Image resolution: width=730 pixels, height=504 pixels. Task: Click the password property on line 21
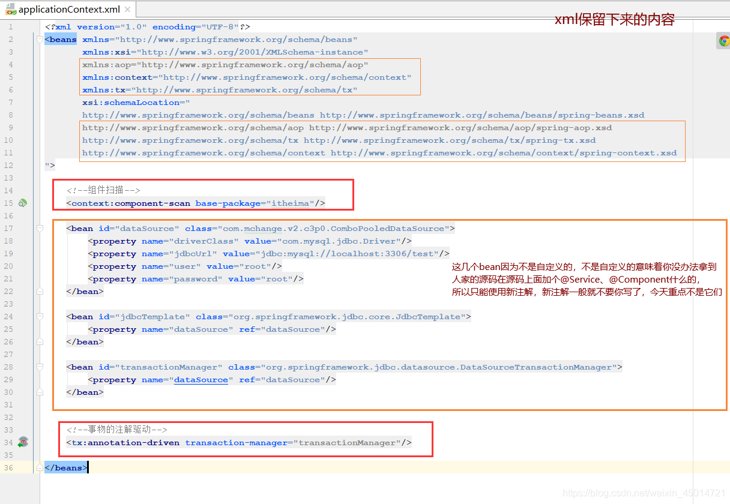[x=196, y=279]
